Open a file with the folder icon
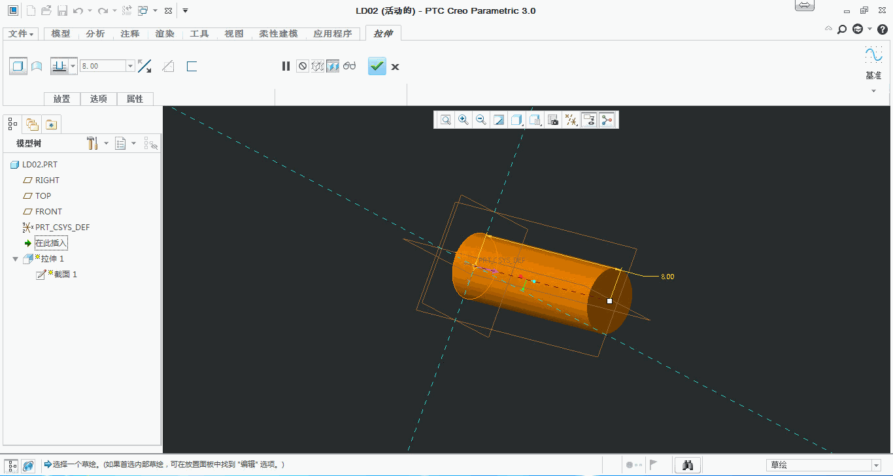 tap(46, 10)
